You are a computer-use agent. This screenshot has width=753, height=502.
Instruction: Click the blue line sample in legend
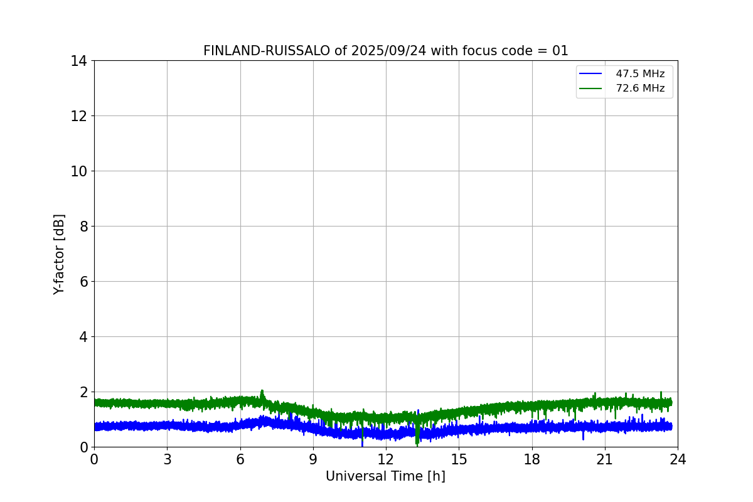591,74
